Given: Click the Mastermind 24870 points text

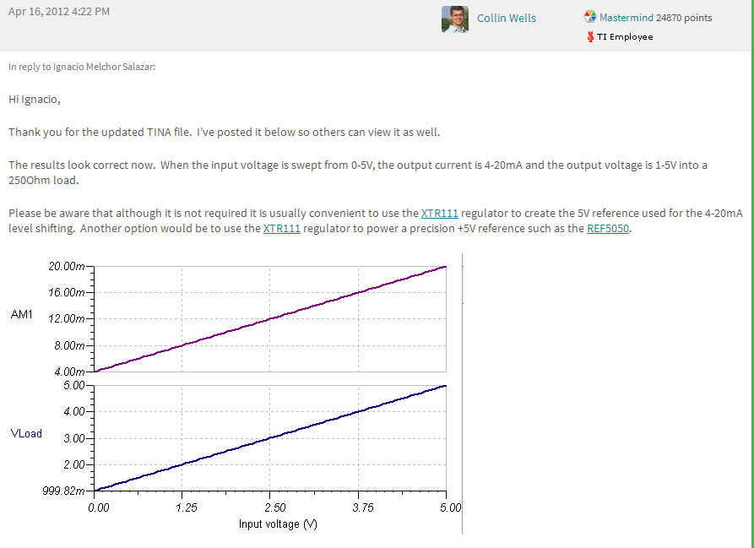Looking at the screenshot, I should tap(655, 18).
